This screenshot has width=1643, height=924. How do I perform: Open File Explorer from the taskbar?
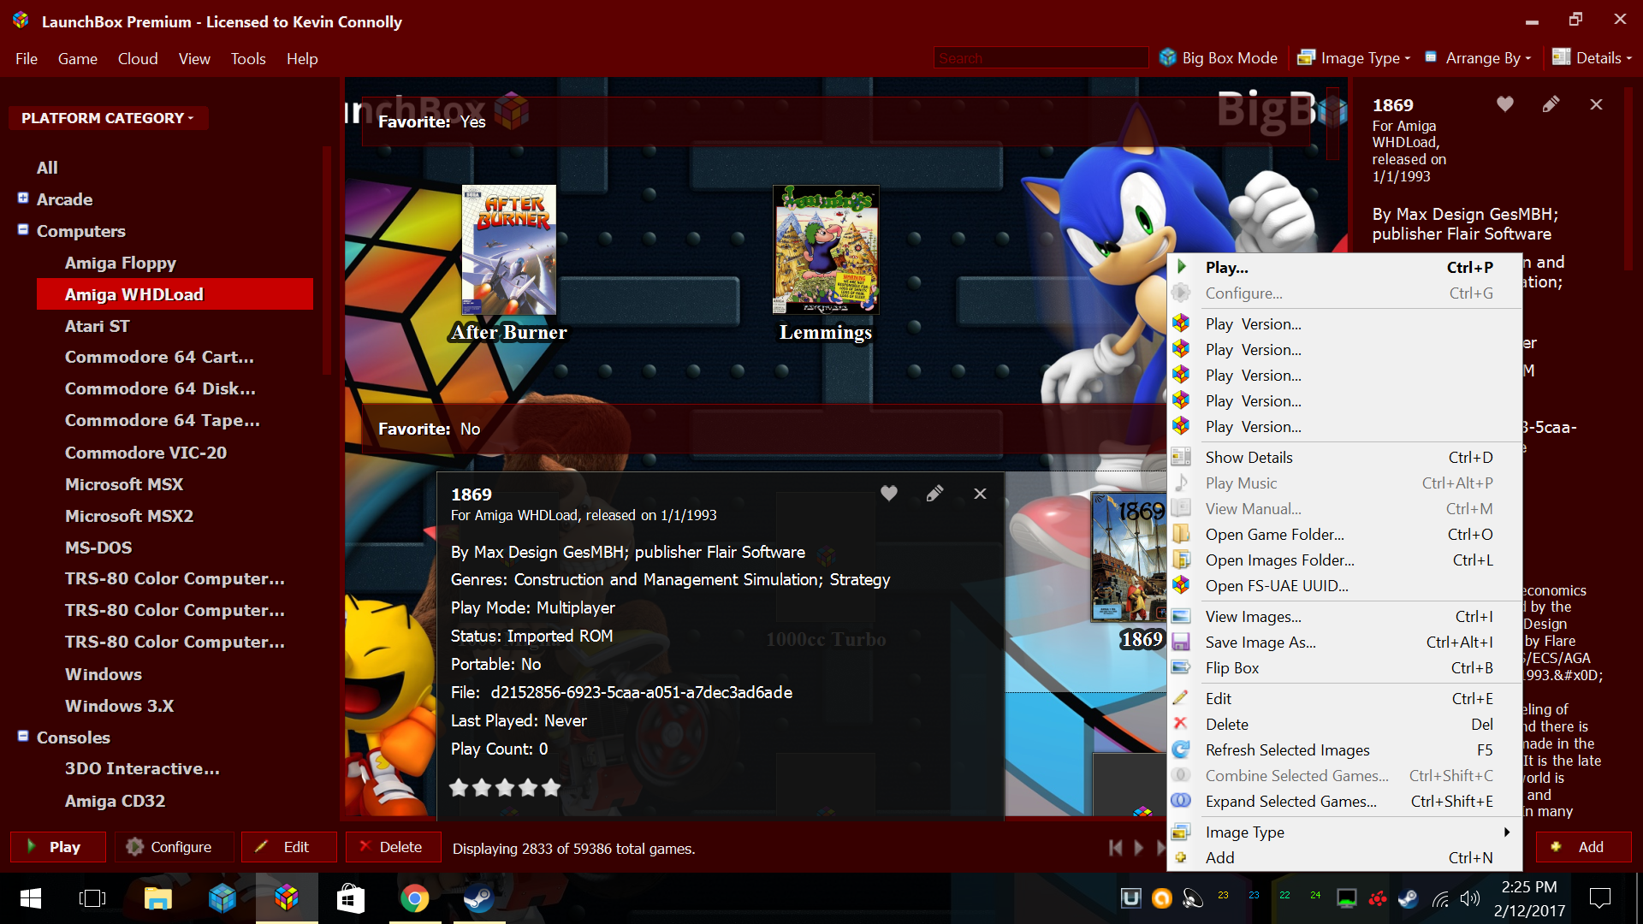tap(157, 898)
